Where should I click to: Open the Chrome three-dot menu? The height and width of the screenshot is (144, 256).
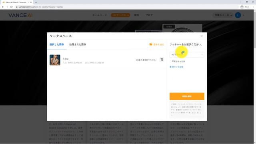coord(253,7)
